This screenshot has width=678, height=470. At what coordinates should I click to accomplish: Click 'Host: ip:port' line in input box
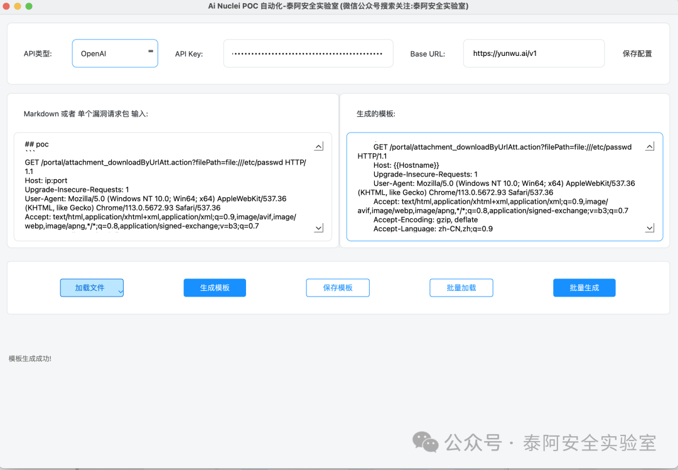click(x=46, y=180)
